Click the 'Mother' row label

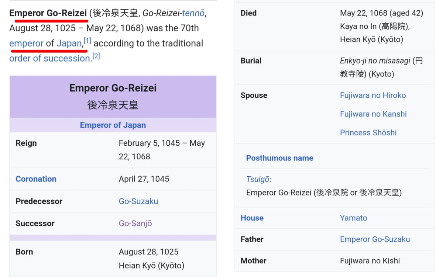point(254,261)
